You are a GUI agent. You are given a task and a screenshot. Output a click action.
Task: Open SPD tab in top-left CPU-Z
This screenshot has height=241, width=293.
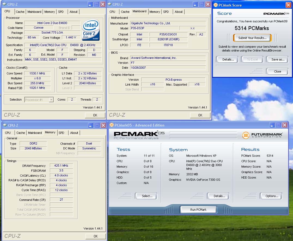[x=61, y=12]
